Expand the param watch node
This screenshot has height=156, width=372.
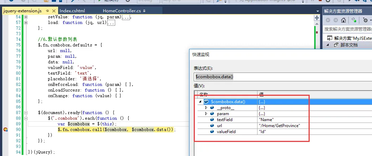206,114
